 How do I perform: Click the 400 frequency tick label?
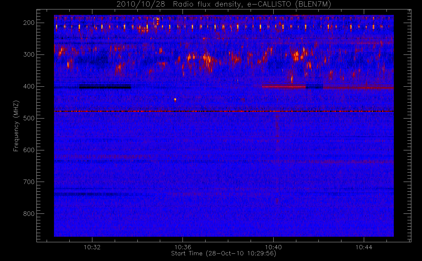[x=29, y=86]
